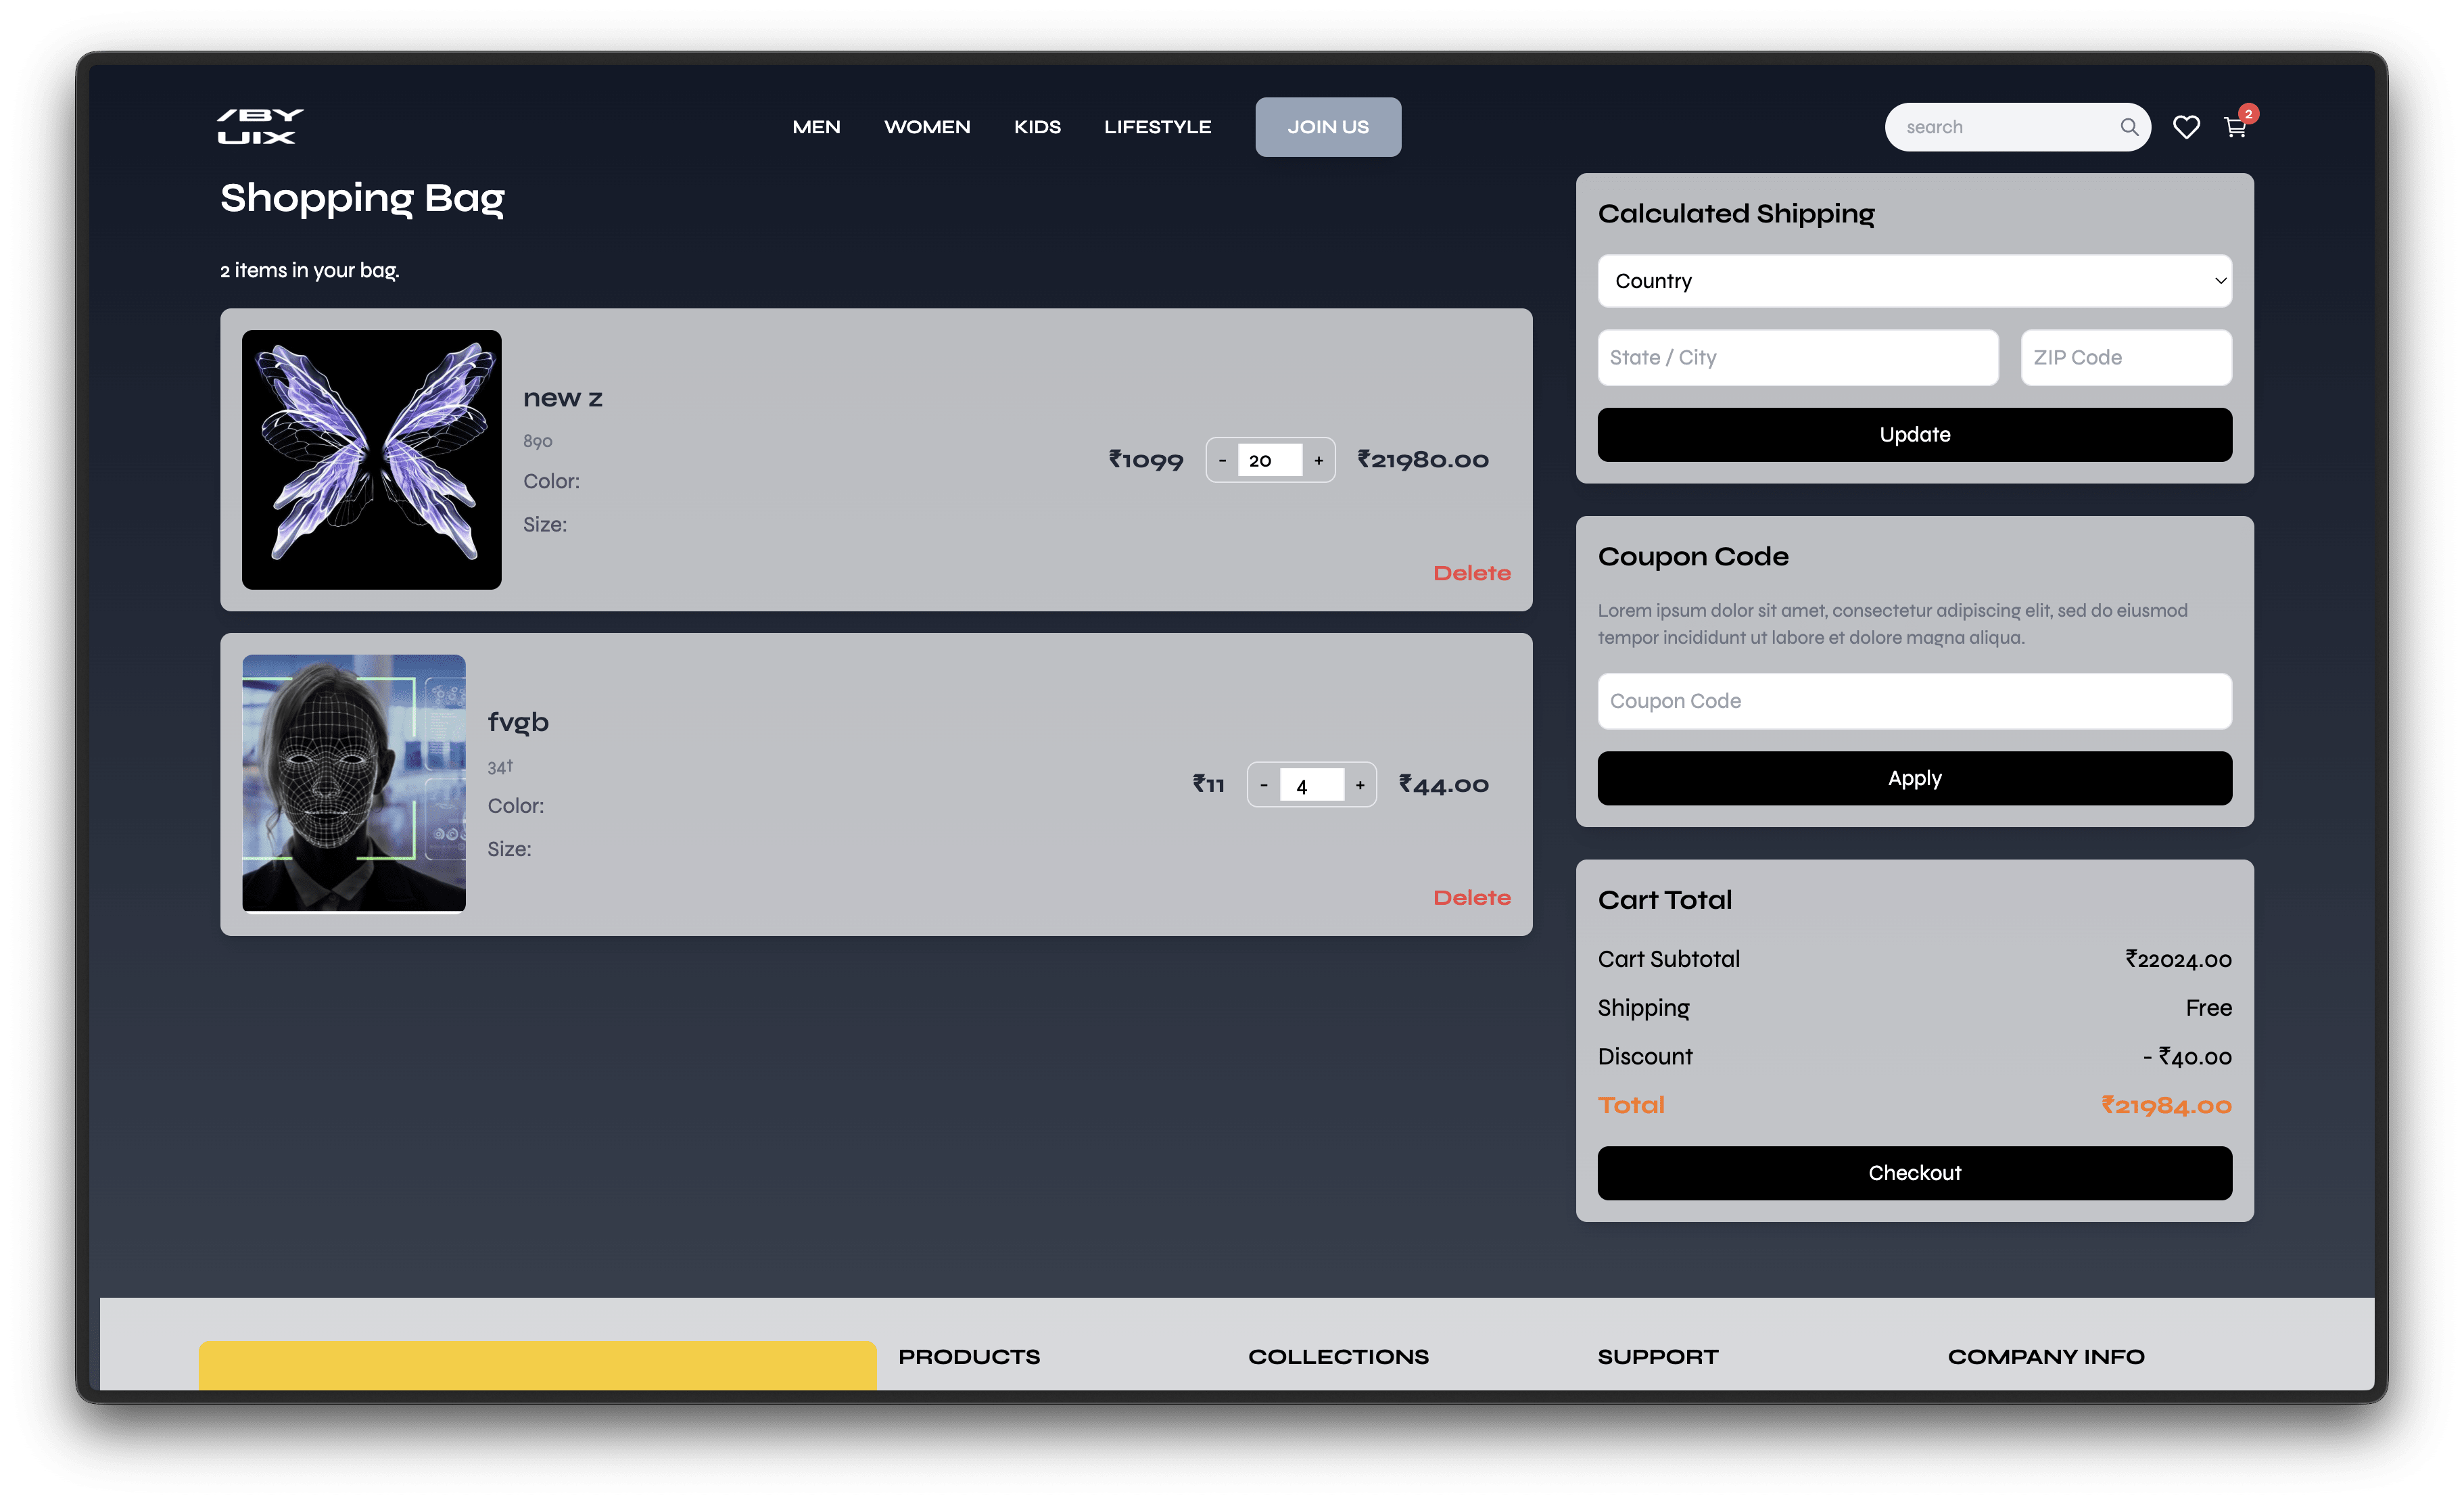Click the Shopping Bag heading
Screen dimensions: 2464x1504
pyautogui.click(x=362, y=198)
